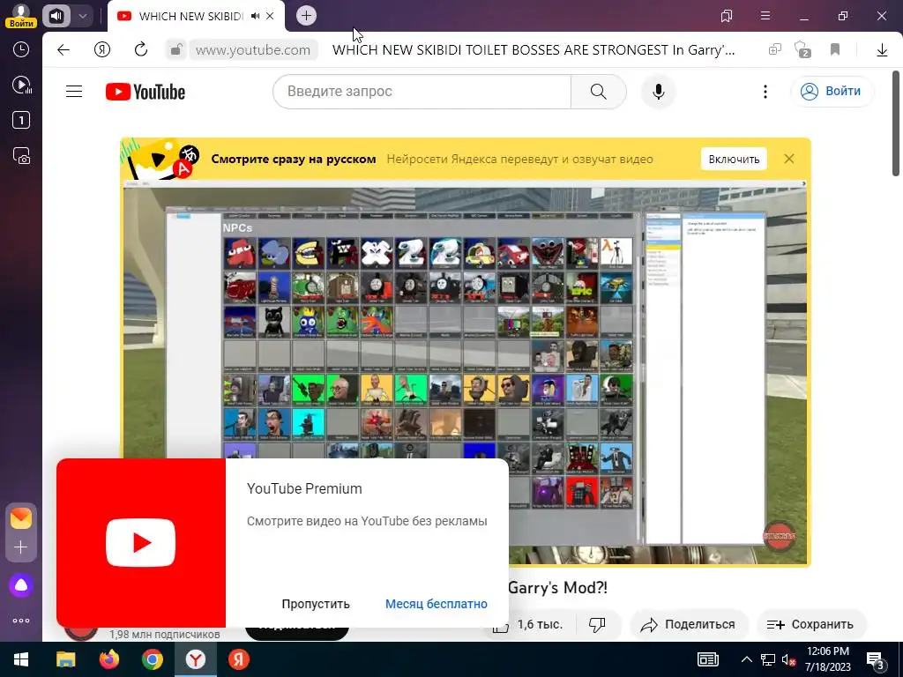
Task: Start voice search with the microphone
Action: (658, 92)
